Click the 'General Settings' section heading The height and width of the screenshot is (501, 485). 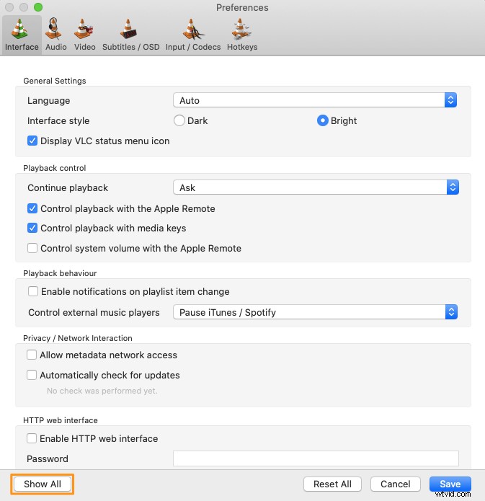(x=55, y=81)
